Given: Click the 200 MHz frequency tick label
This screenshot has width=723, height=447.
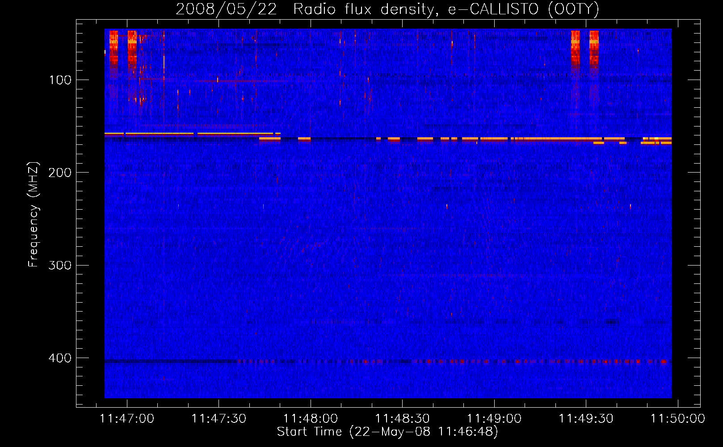Looking at the screenshot, I should tap(60, 173).
